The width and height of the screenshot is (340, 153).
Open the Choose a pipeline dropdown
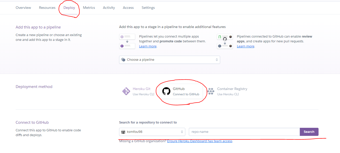pyautogui.click(x=170, y=60)
